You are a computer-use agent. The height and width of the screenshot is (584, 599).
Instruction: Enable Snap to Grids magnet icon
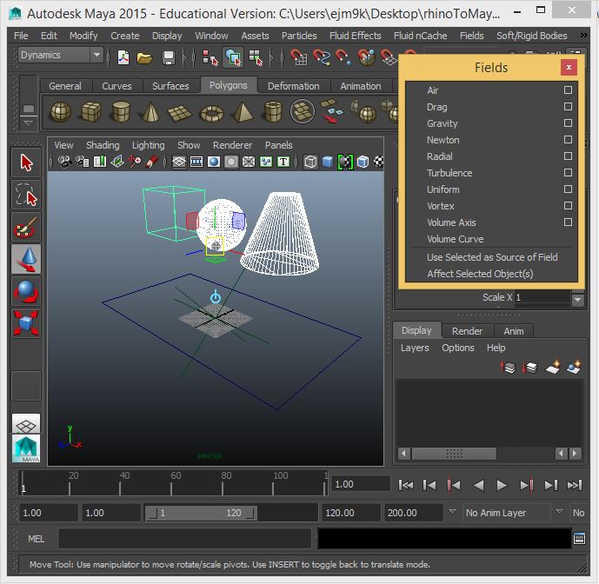[299, 57]
